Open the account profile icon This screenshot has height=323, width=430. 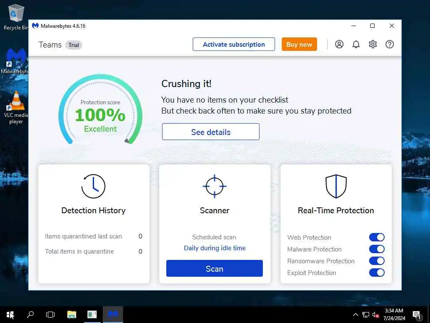339,44
